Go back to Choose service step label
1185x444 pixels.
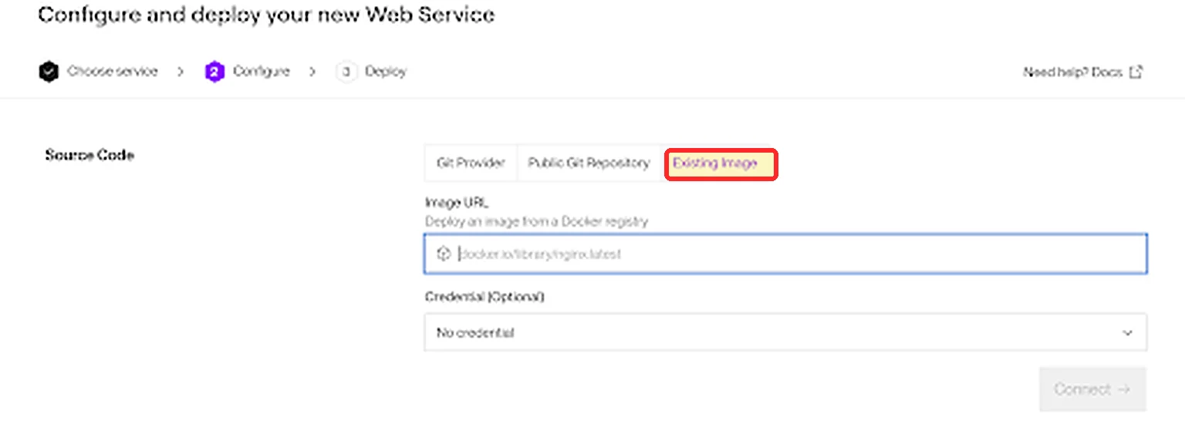(x=112, y=72)
